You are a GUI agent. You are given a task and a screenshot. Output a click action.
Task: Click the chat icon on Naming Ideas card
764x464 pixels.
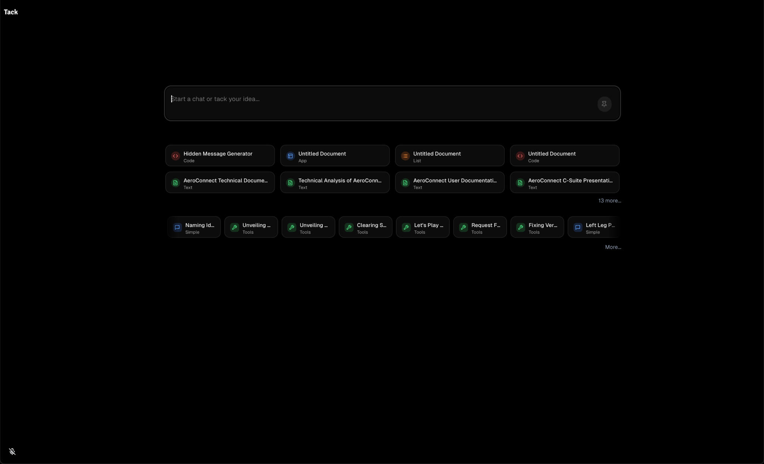tap(177, 227)
